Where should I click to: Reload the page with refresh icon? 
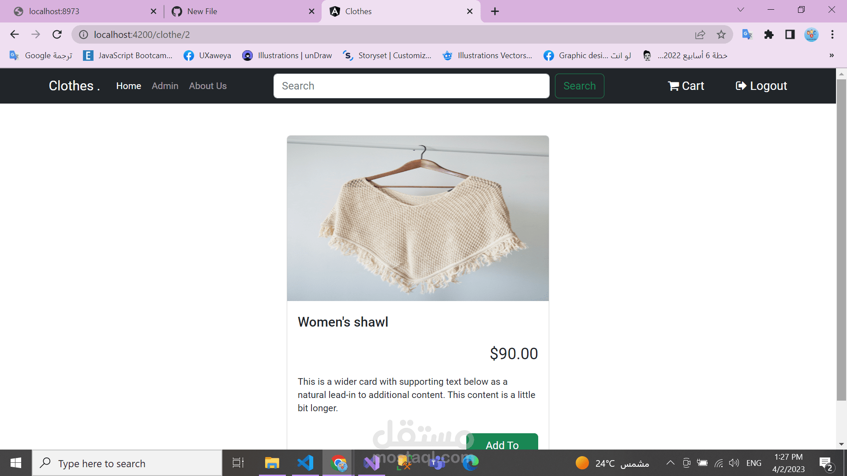pos(57,34)
